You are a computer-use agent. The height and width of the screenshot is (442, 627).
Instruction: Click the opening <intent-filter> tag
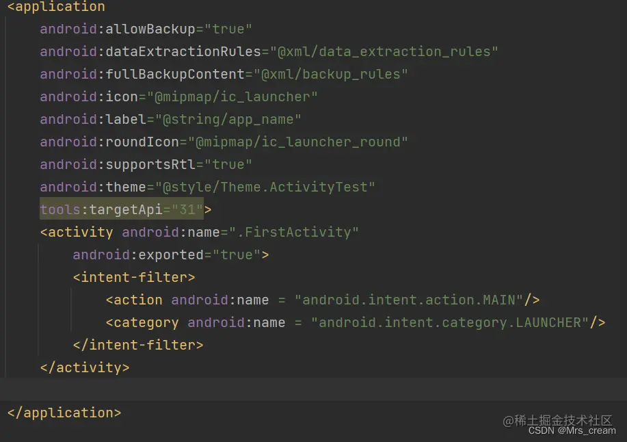[134, 278]
